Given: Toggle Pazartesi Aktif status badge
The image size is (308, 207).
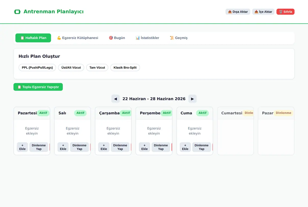Looking at the screenshot, I should click(43, 113).
